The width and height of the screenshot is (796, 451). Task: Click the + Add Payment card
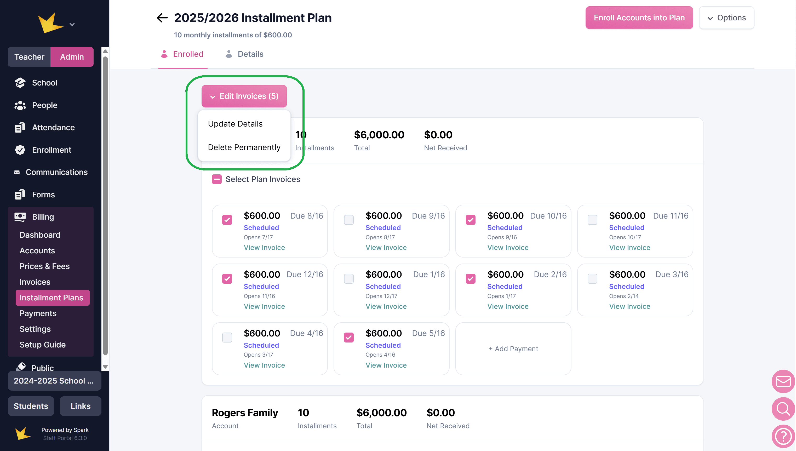[x=513, y=349]
